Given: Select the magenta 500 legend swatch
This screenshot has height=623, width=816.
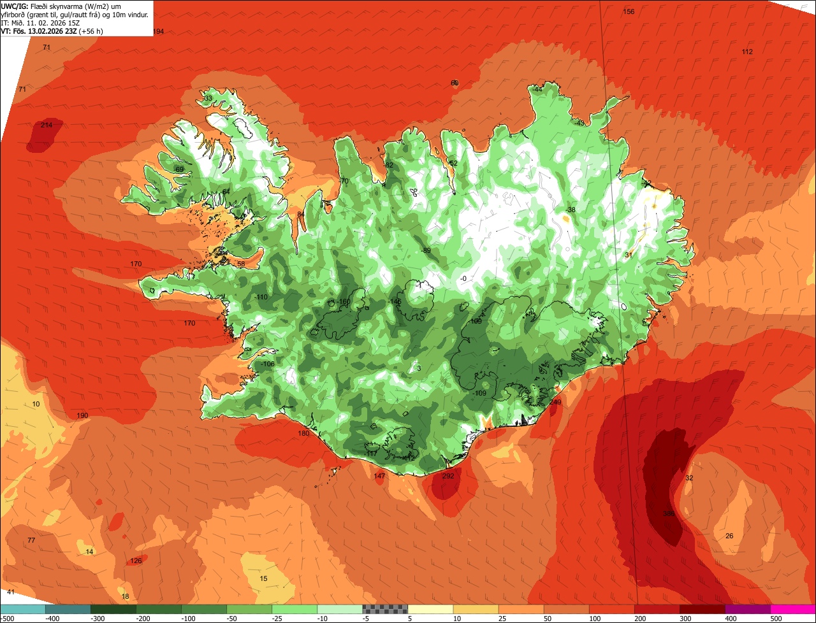Looking at the screenshot, I should [x=793, y=609].
